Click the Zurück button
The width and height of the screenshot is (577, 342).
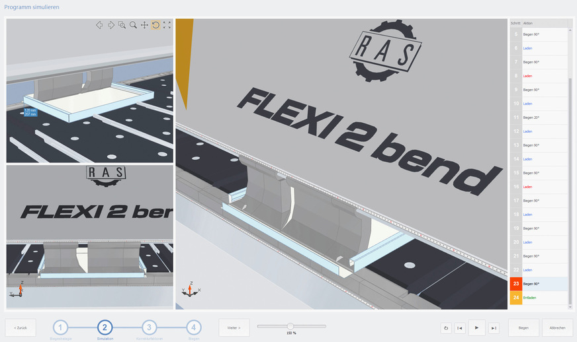click(x=21, y=327)
